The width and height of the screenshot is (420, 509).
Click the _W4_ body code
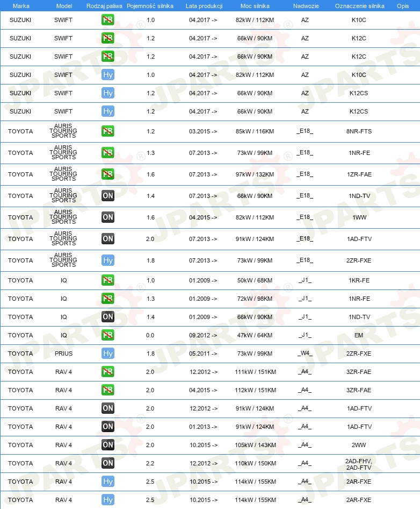click(305, 353)
